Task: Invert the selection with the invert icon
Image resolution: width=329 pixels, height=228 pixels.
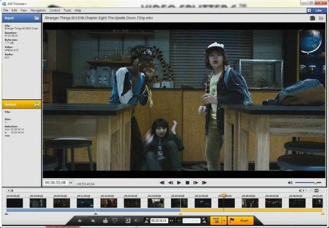Action: click(128, 220)
